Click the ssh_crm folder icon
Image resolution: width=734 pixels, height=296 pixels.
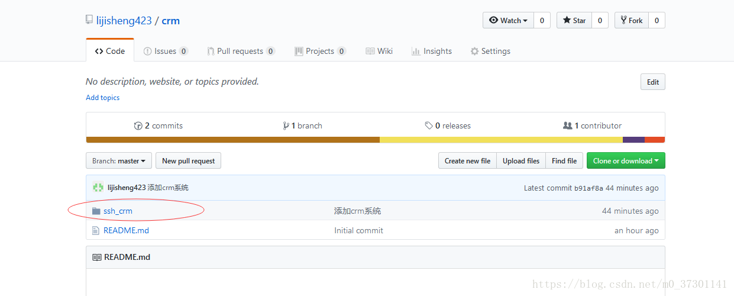[x=96, y=211]
